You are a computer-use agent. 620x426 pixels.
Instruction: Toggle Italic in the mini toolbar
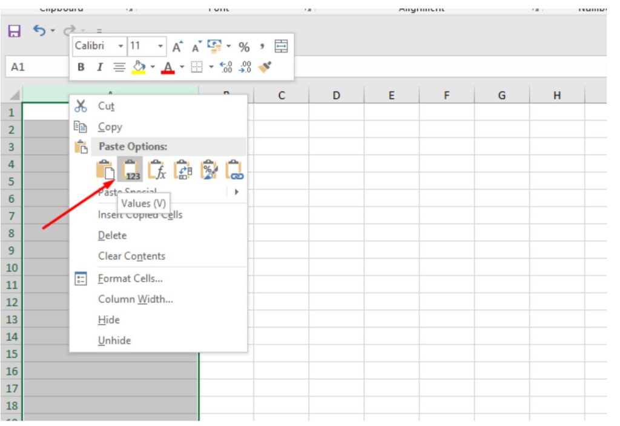(100, 67)
